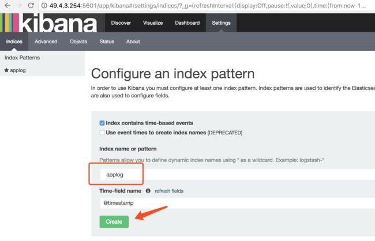
Task: Enable Use event times to create index names
Action: pos(102,133)
